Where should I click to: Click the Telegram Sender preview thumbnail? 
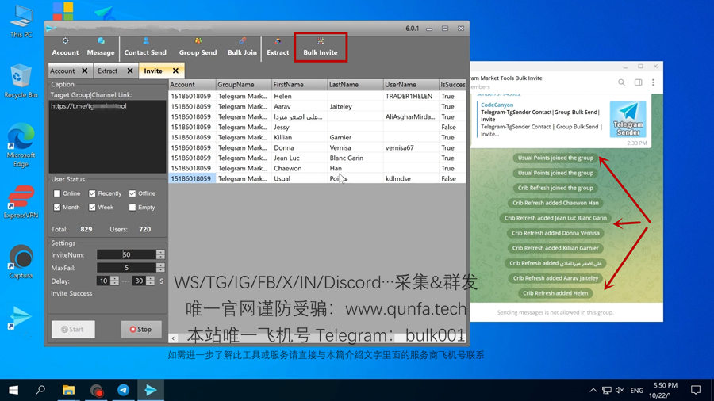pos(628,119)
